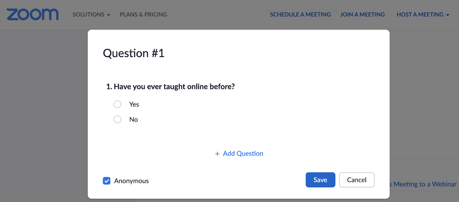Click the Add Question link text

point(243,154)
